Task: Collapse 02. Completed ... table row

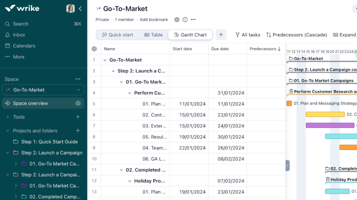Action: coord(121,170)
